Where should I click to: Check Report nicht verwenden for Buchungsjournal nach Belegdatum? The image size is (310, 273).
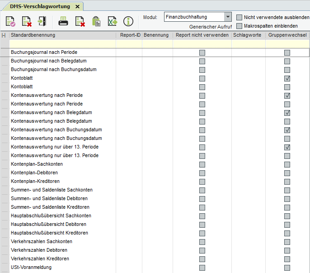[x=202, y=61]
